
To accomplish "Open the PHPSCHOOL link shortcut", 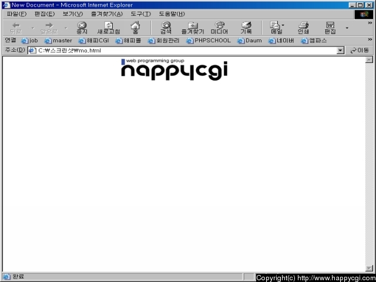I will click(x=209, y=41).
